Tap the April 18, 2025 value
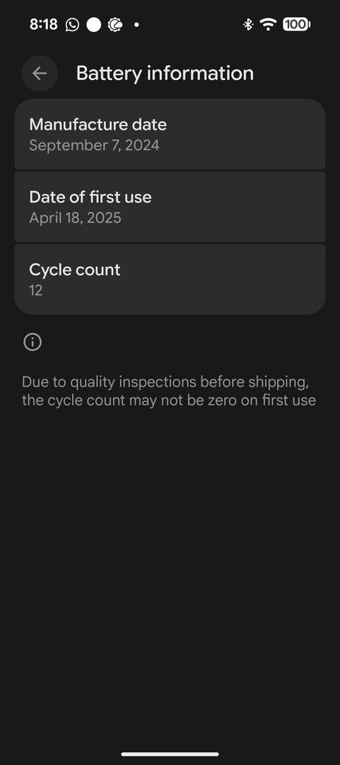 tap(75, 217)
